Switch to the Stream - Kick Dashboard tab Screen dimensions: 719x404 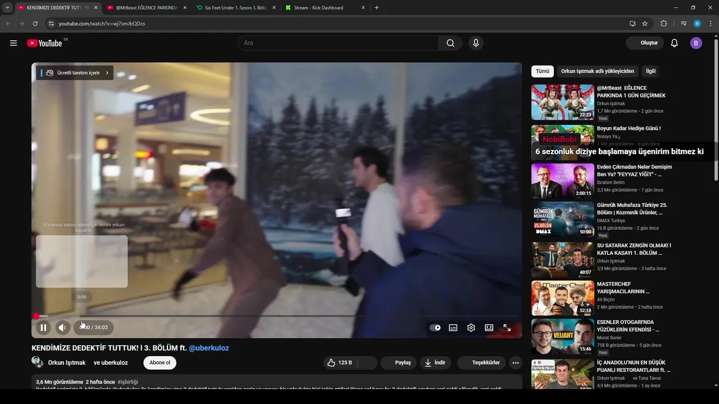(325, 8)
